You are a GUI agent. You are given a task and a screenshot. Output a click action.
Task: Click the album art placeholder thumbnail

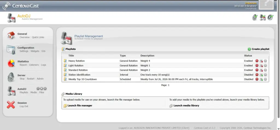266,4
